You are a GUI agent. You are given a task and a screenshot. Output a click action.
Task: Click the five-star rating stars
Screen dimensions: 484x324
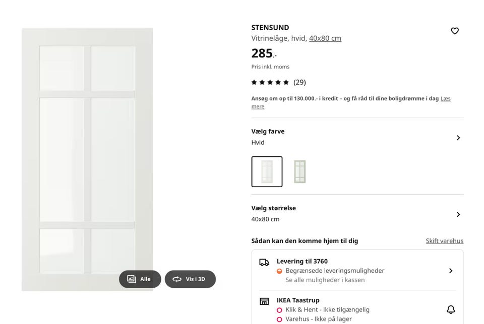coord(270,83)
